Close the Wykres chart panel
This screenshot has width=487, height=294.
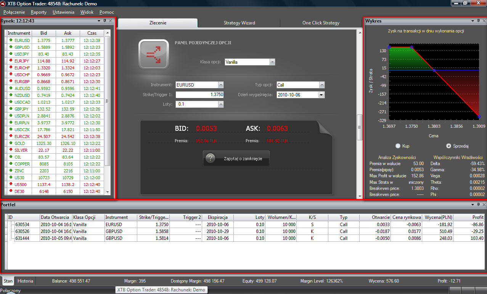pos(484,21)
